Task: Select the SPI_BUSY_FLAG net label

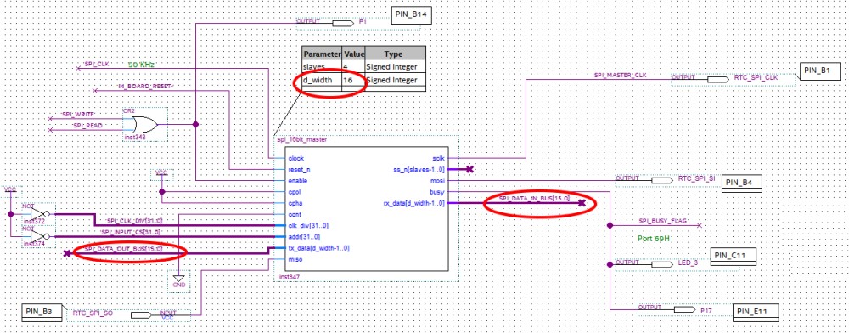Action: (x=663, y=222)
